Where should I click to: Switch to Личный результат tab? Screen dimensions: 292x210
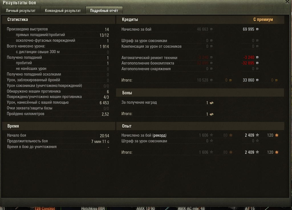click(x=21, y=11)
